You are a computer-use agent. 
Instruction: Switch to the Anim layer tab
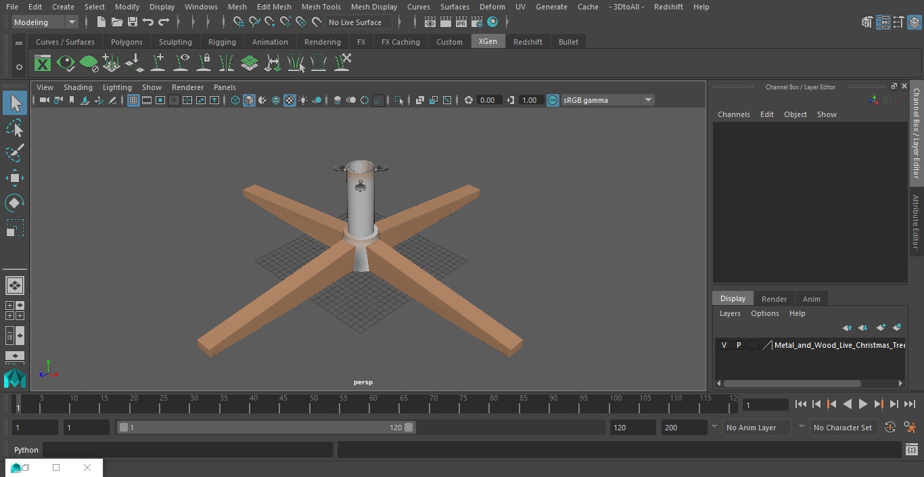[x=811, y=299]
